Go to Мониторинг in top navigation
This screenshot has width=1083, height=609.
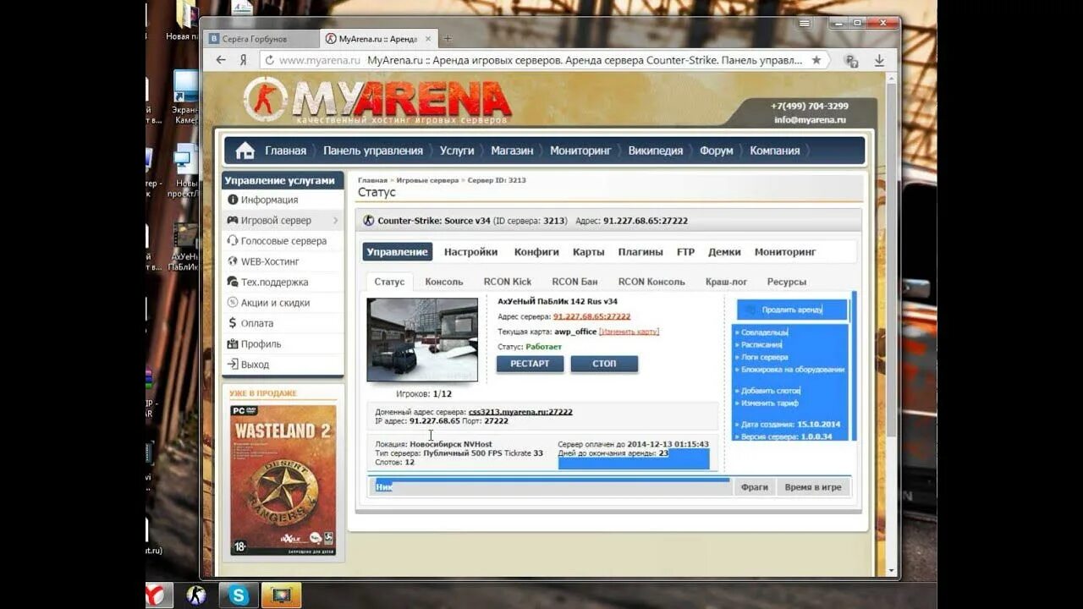point(580,151)
